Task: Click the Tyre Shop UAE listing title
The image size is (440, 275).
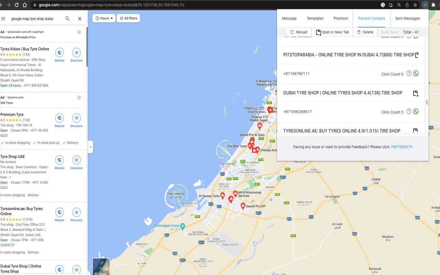Action: click(13, 156)
